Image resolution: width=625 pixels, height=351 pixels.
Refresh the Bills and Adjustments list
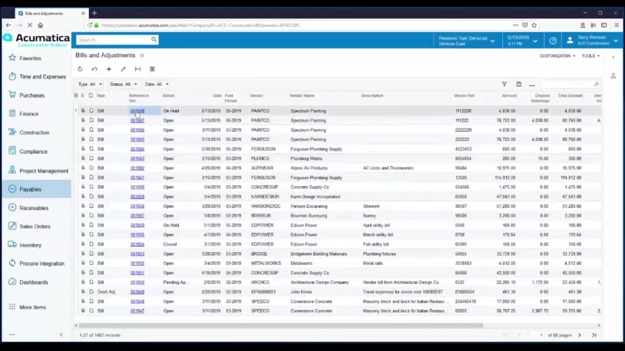pyautogui.click(x=80, y=69)
